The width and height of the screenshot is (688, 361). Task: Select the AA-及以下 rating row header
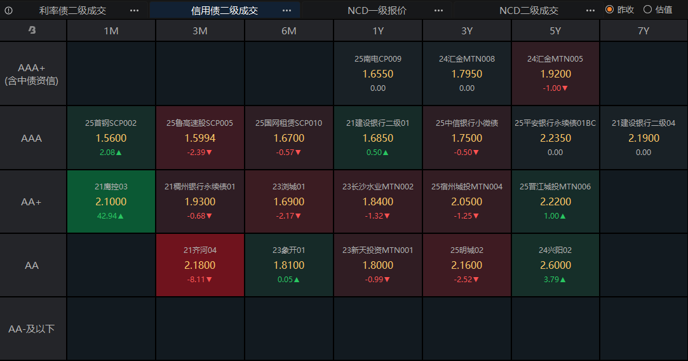[x=32, y=329]
